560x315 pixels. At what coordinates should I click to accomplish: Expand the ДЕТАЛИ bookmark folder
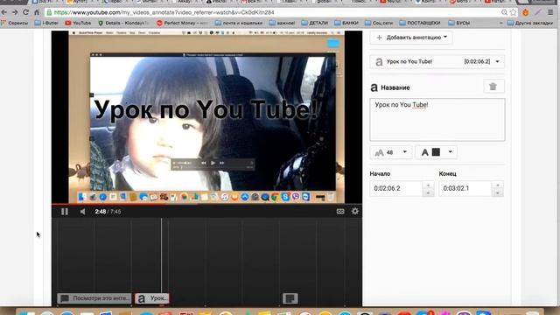tap(315, 23)
